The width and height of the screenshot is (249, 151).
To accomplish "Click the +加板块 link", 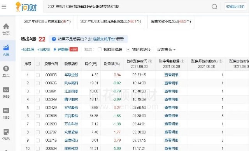I will pyautogui.click(x=44, y=50).
